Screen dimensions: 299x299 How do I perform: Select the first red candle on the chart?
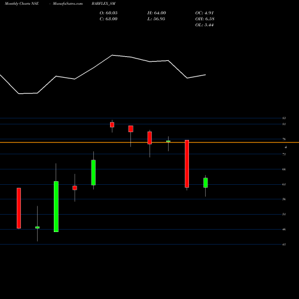click(19, 208)
